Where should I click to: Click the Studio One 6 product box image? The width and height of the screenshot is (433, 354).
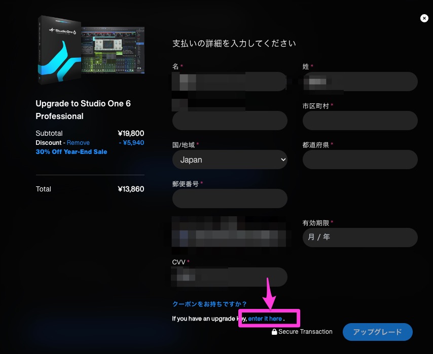coord(59,49)
